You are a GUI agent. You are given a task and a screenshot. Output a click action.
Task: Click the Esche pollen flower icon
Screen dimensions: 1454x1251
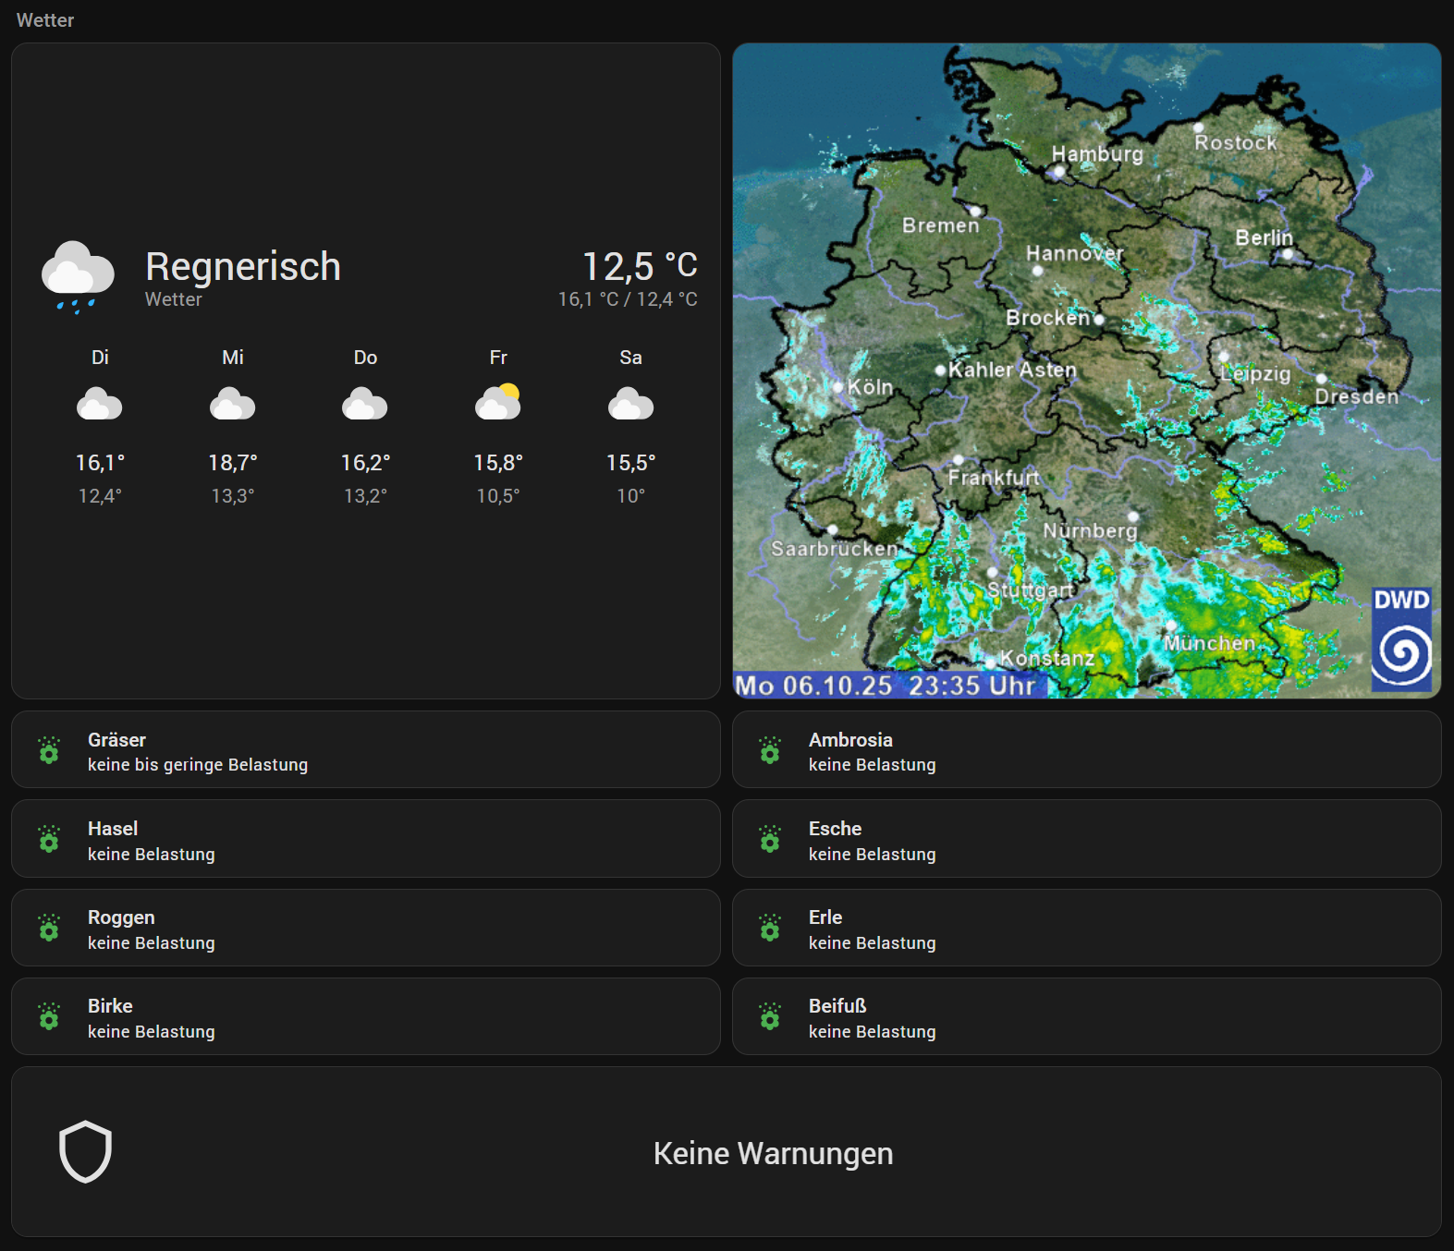point(770,839)
